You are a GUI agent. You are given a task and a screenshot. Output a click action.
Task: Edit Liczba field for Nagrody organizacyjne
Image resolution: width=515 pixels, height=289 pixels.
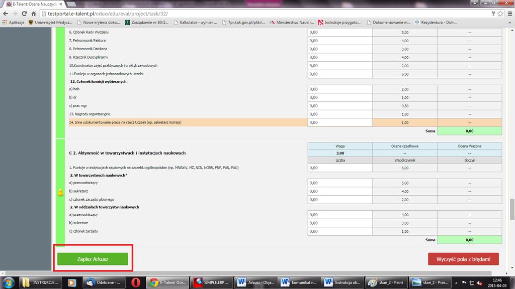click(340, 114)
